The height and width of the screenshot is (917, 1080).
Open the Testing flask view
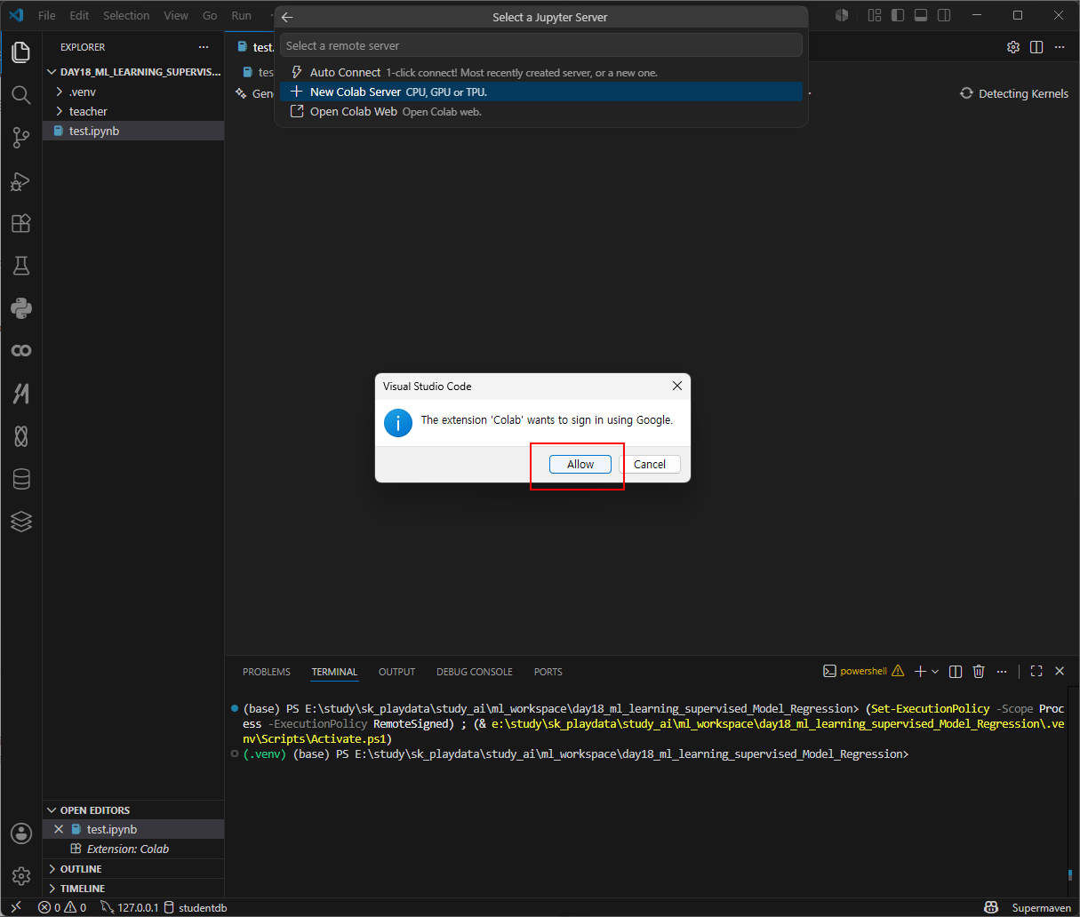click(x=21, y=265)
